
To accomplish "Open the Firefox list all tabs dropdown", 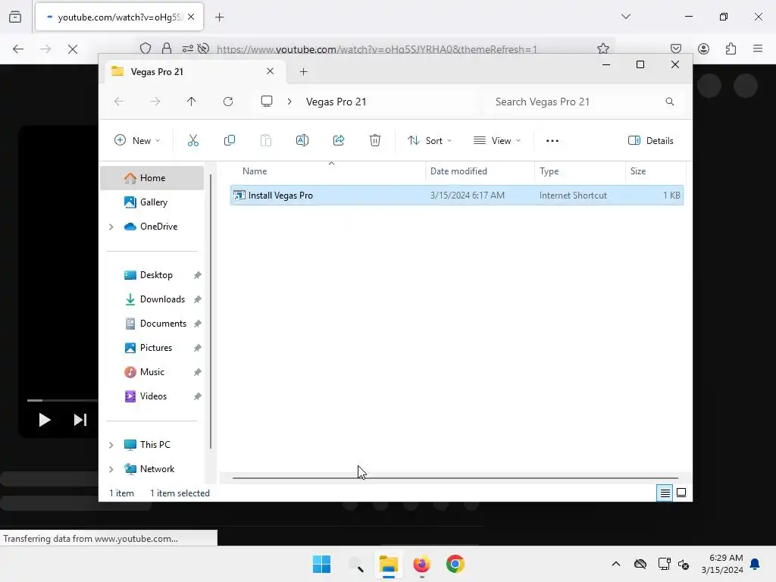I will (626, 17).
